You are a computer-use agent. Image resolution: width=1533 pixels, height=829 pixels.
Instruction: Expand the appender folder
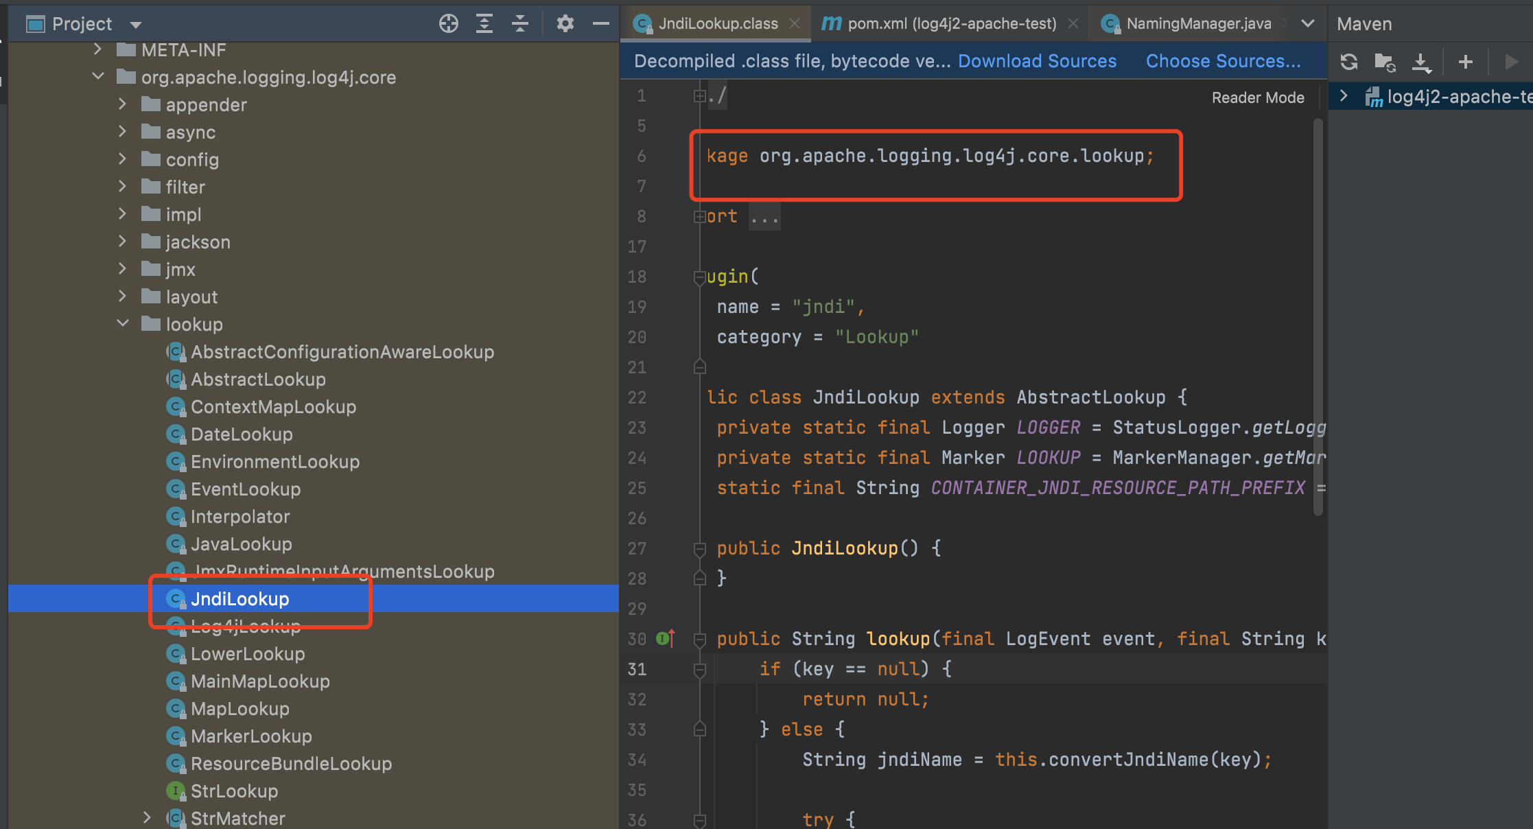point(123,104)
